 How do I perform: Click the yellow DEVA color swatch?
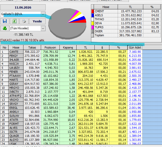click(x=93, y=23)
